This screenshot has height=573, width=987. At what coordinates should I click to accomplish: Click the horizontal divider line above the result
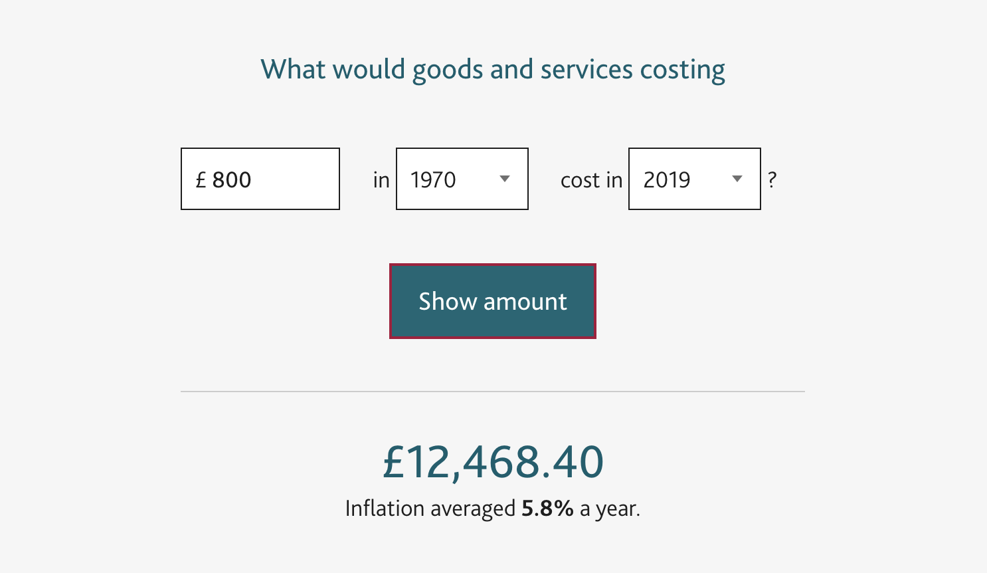[493, 392]
